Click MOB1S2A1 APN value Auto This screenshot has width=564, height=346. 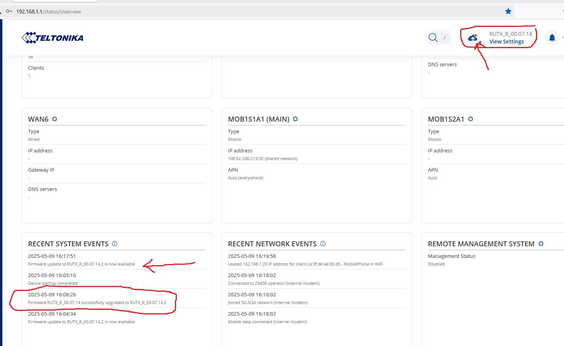click(433, 178)
